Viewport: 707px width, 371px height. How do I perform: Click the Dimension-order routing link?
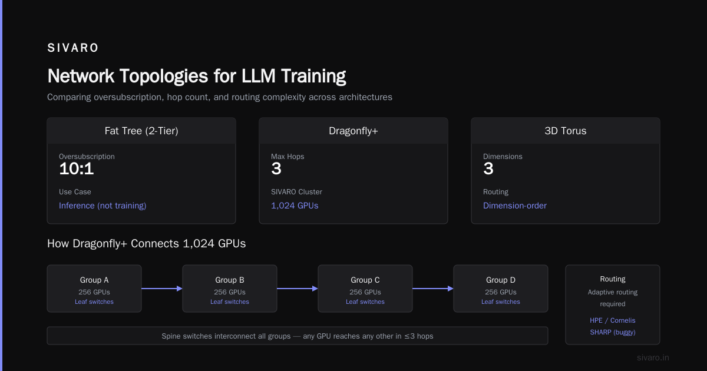coord(515,206)
